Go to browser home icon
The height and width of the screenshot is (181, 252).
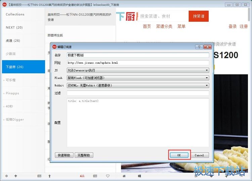(124, 176)
